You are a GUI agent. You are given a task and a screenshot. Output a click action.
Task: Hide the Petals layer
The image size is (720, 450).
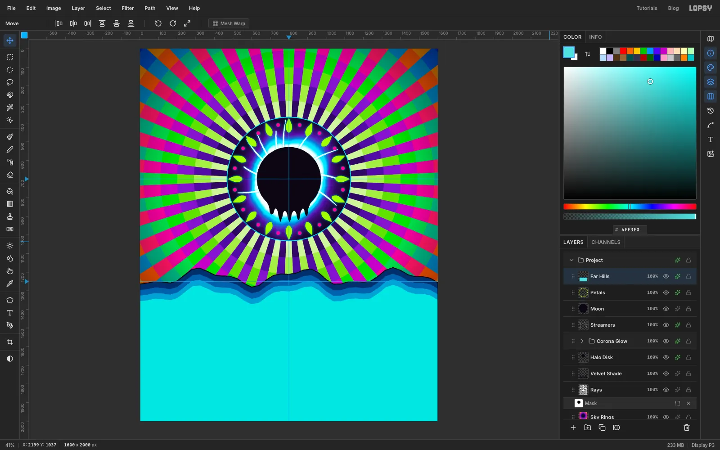click(x=666, y=292)
